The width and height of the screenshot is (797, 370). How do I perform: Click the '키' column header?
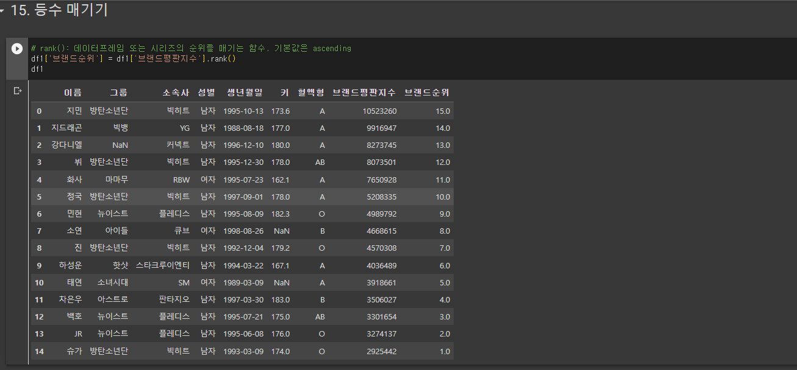[285, 92]
